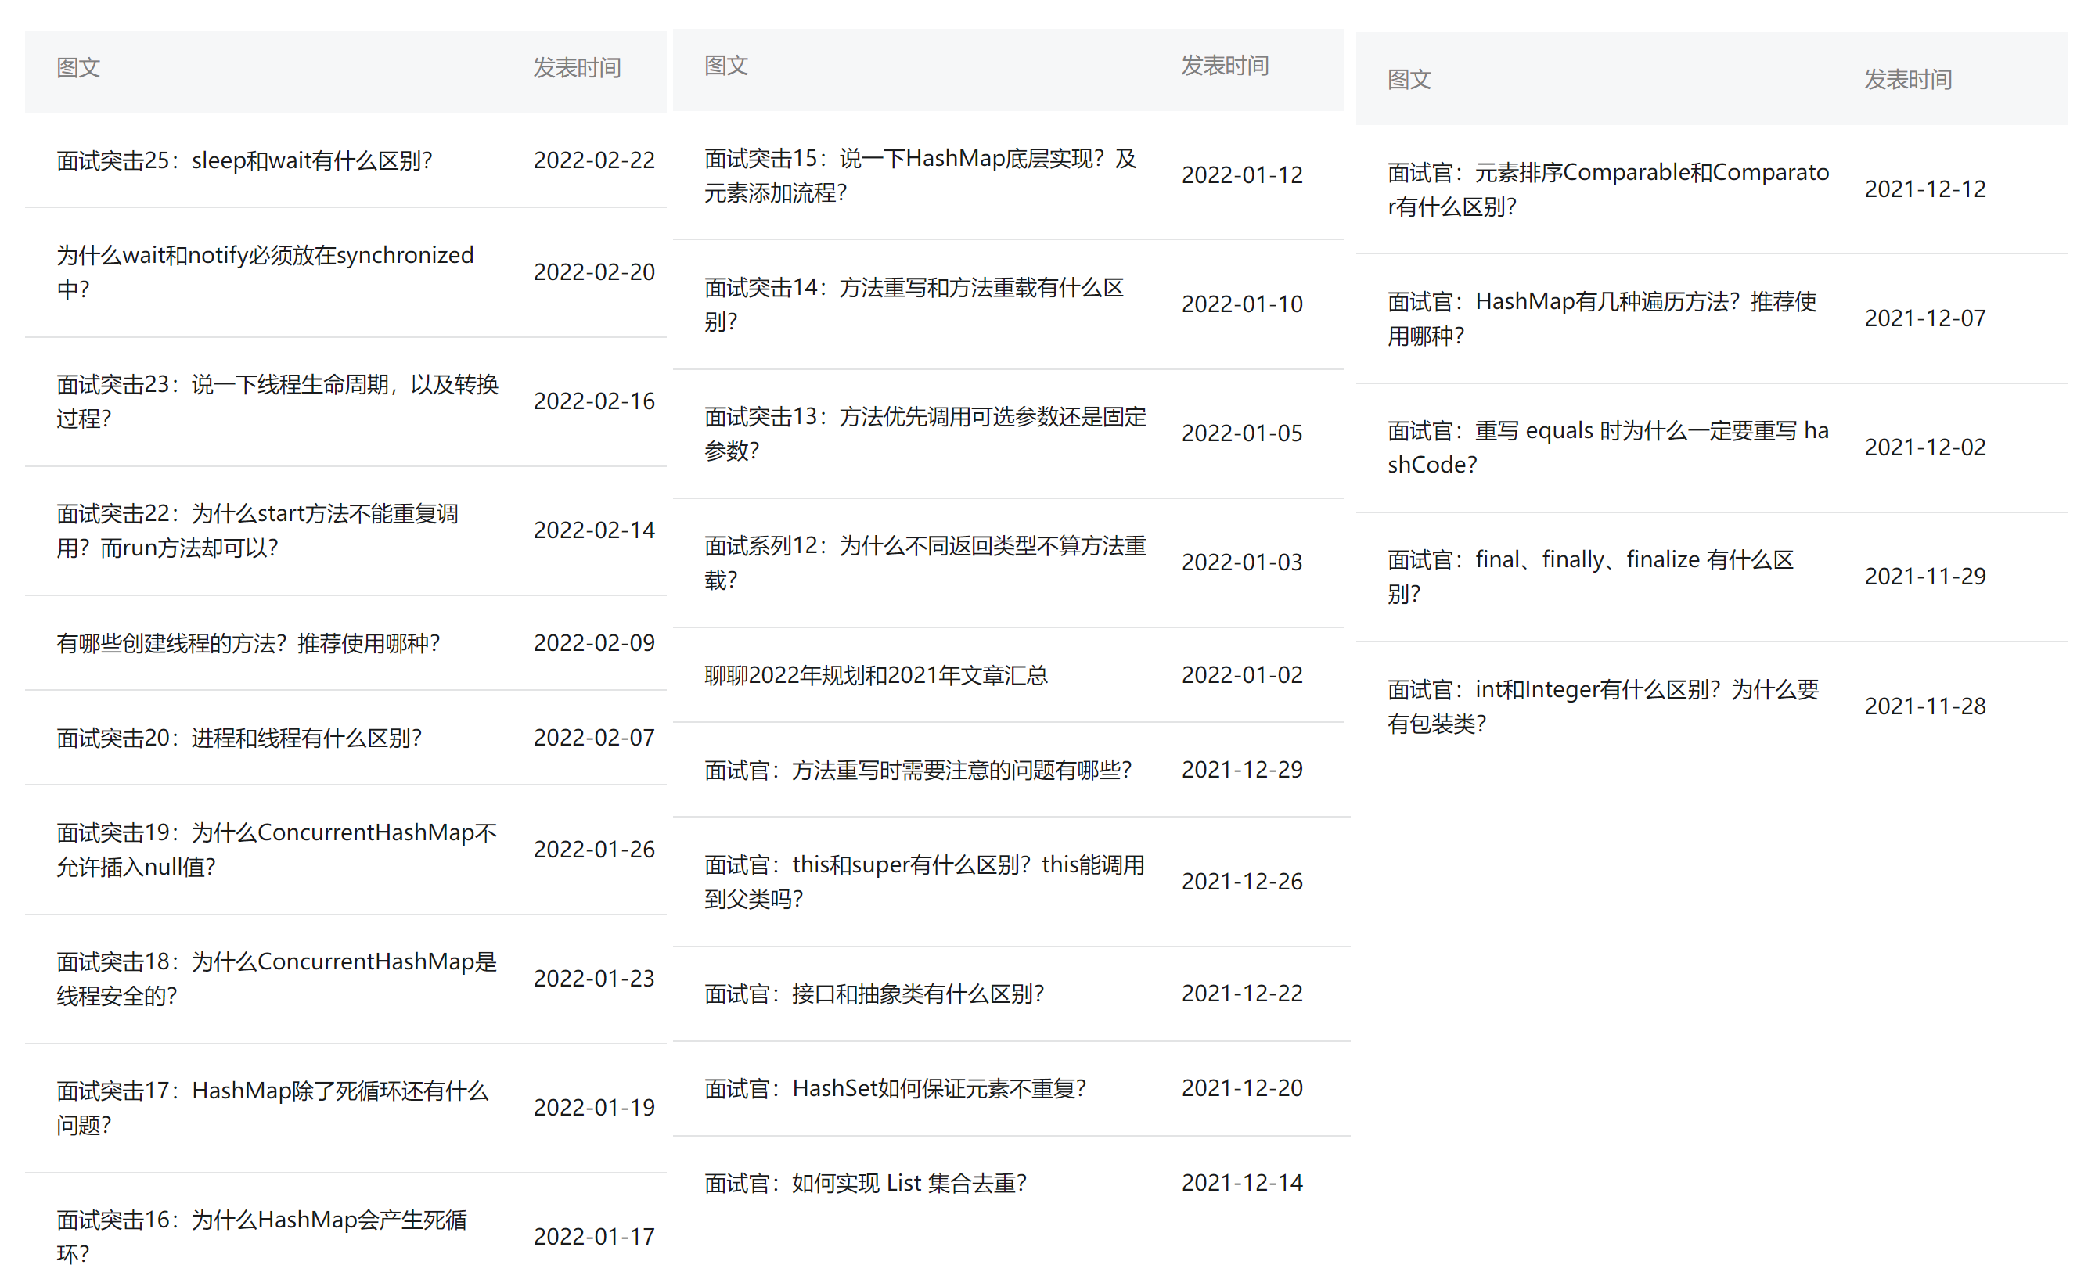Viewport: 2077px width, 1283px height.
Task: Click the date 2022-01-17
Action: [594, 1236]
